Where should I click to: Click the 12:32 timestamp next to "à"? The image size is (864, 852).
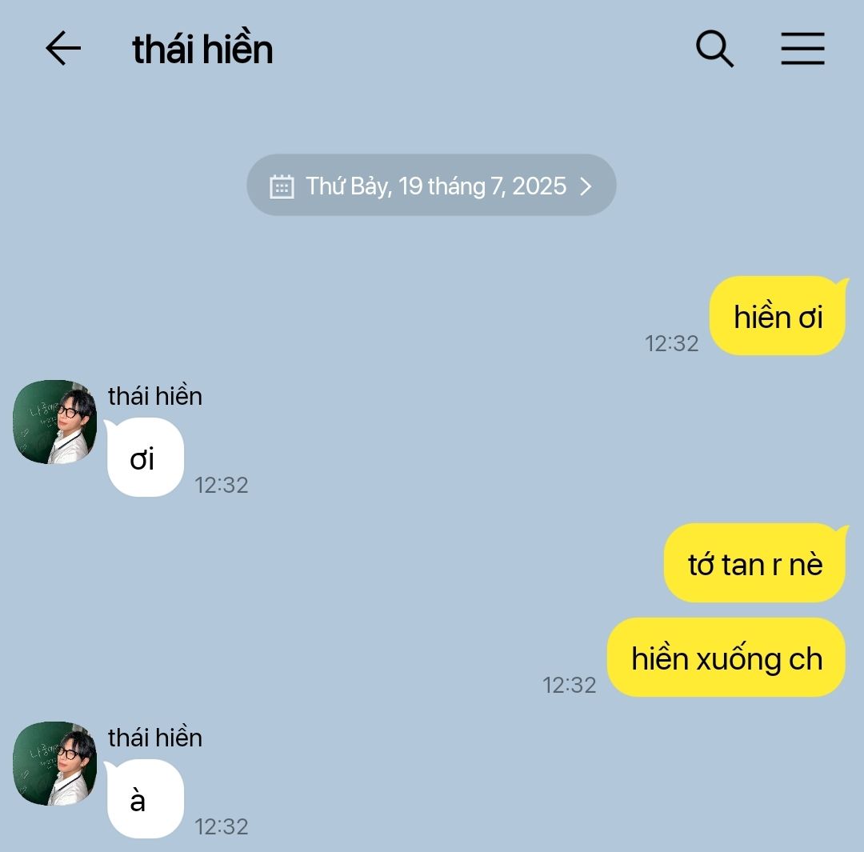(x=222, y=826)
